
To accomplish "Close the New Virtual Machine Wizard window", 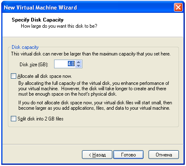I will coord(178,7).
